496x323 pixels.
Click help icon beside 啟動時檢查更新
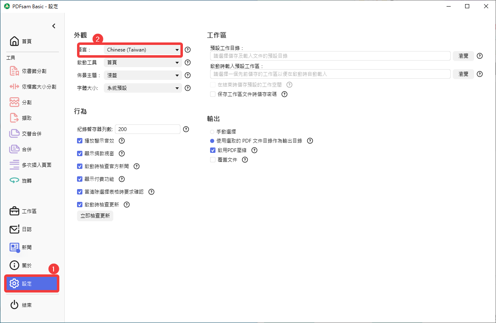(126, 205)
